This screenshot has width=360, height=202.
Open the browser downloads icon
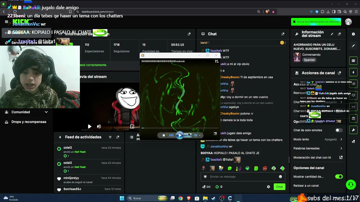328,12
